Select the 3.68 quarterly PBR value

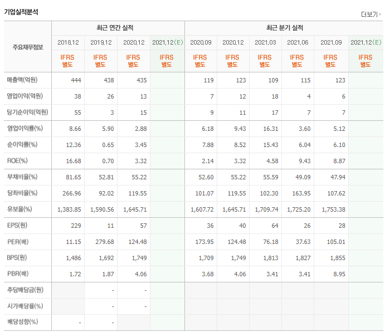pyautogui.click(x=208, y=274)
